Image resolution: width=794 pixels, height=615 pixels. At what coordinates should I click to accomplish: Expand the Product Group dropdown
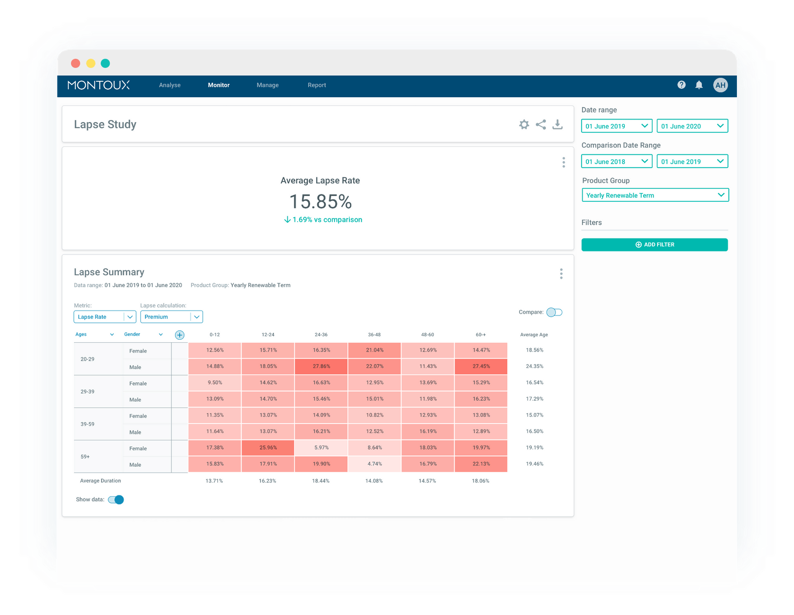[x=655, y=195]
